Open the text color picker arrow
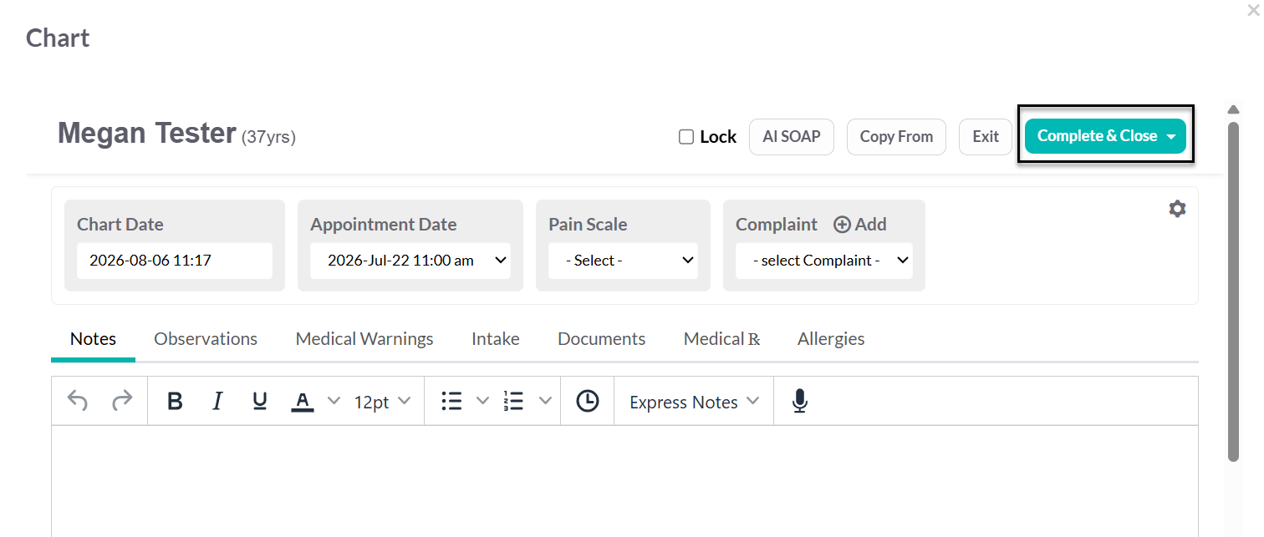 click(334, 402)
